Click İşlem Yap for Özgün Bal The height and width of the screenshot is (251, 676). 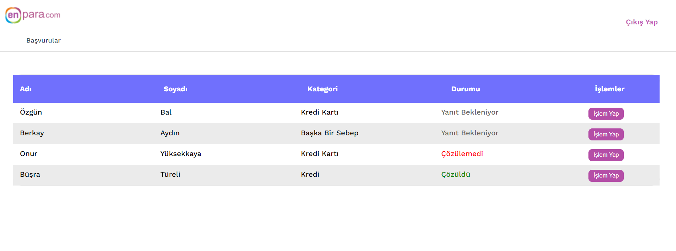[606, 113]
